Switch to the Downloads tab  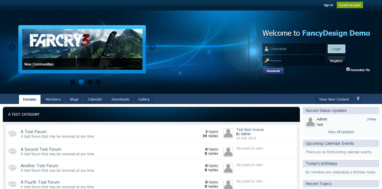120,99
